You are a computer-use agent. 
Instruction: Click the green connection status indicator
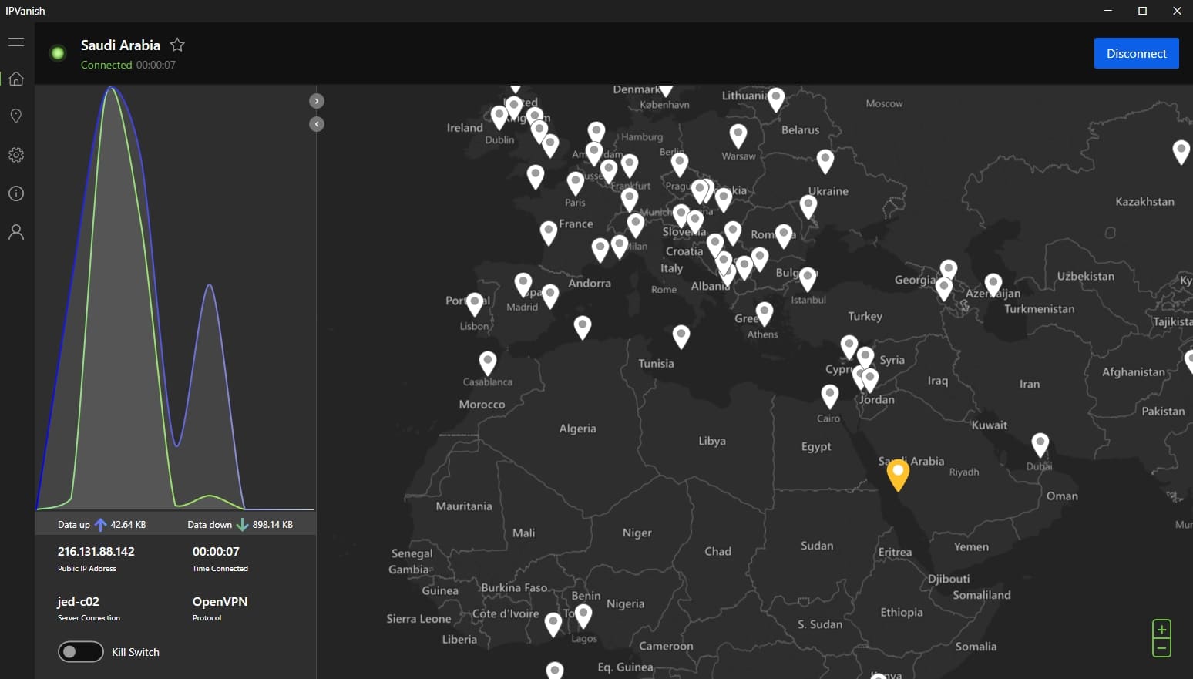click(x=58, y=53)
